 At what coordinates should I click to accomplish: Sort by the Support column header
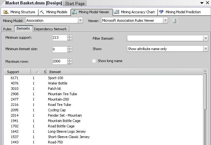point(17,72)
